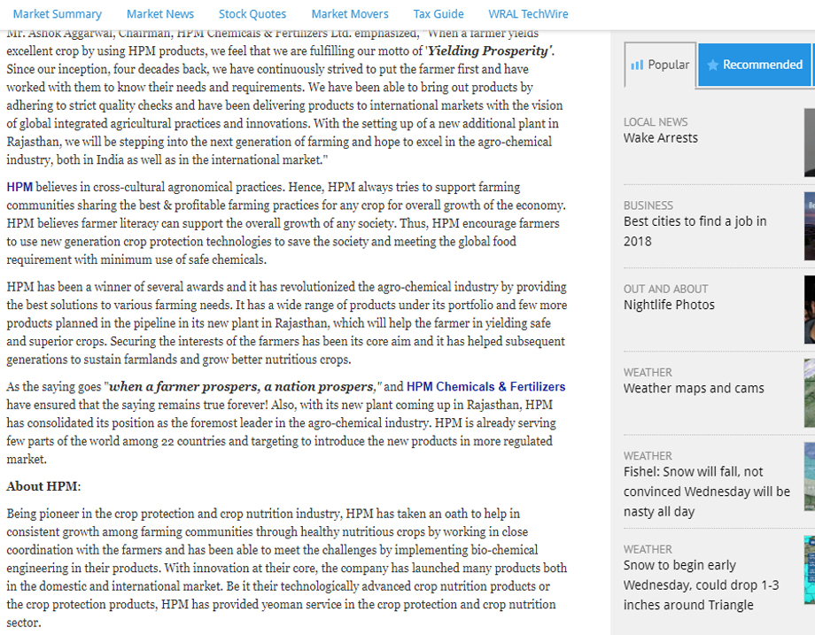Open the Wake Arrests story
The width and height of the screenshot is (815, 635).
pos(661,137)
